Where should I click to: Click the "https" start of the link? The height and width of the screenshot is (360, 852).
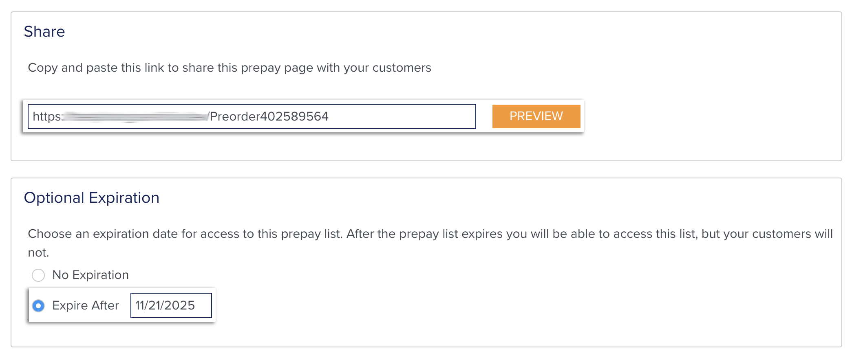pos(46,116)
